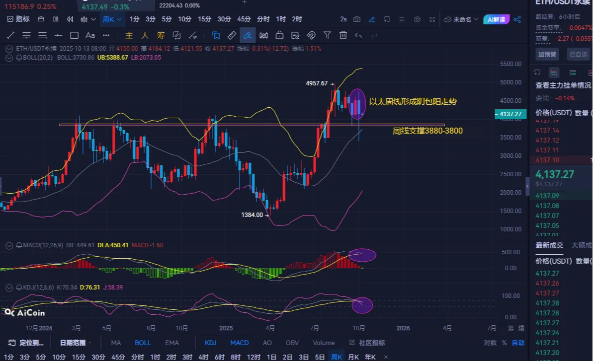The height and width of the screenshot is (361, 593).
Task: Toggle the Volume indicator
Action: pyautogui.click(x=324, y=343)
